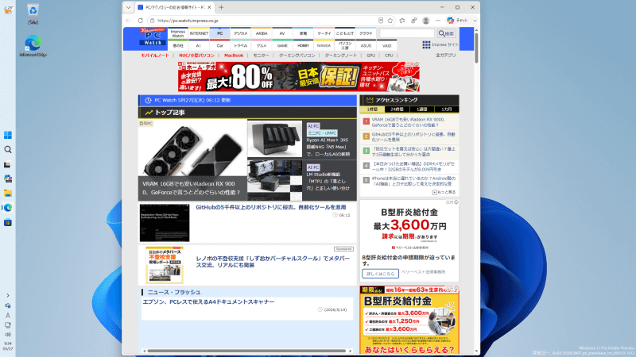
Task: Click the taskbar clock showing 9:34
Action: click(8, 346)
